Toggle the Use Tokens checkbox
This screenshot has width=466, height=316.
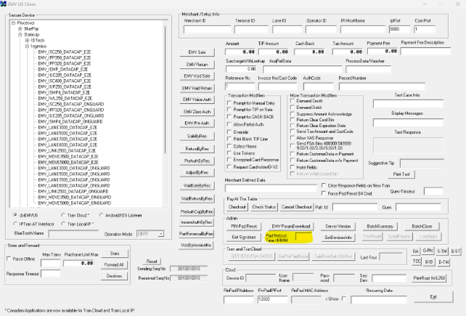229,153
